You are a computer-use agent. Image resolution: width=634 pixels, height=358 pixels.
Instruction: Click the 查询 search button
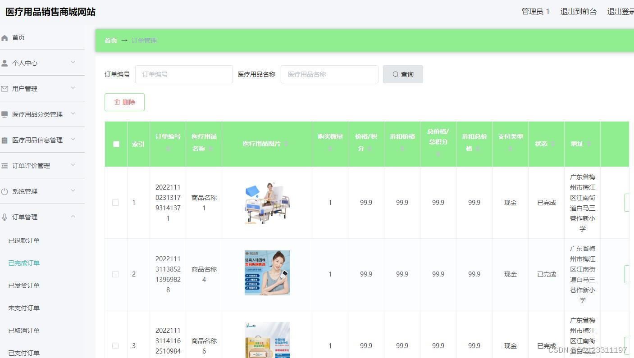[403, 74]
